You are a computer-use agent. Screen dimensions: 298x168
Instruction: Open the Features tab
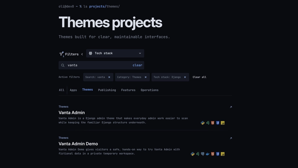pos(128,90)
